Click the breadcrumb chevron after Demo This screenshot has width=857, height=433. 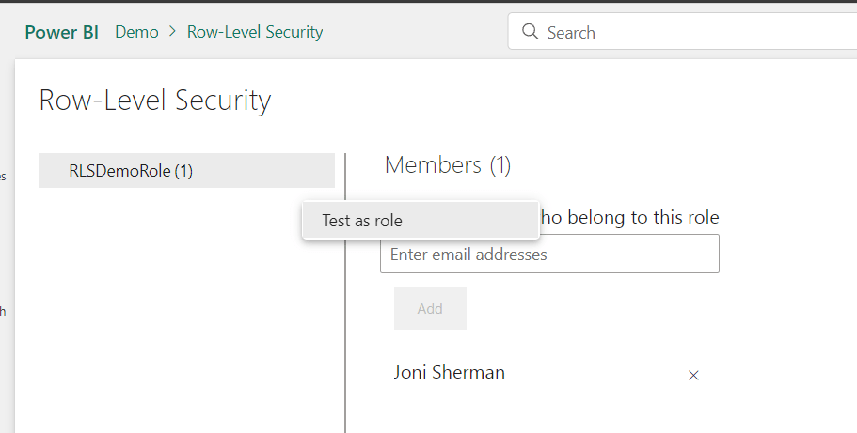173,32
